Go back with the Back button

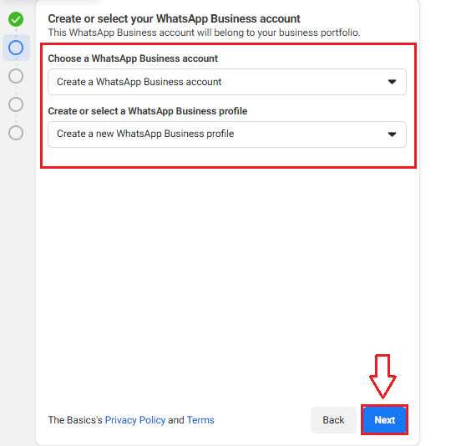(333, 420)
